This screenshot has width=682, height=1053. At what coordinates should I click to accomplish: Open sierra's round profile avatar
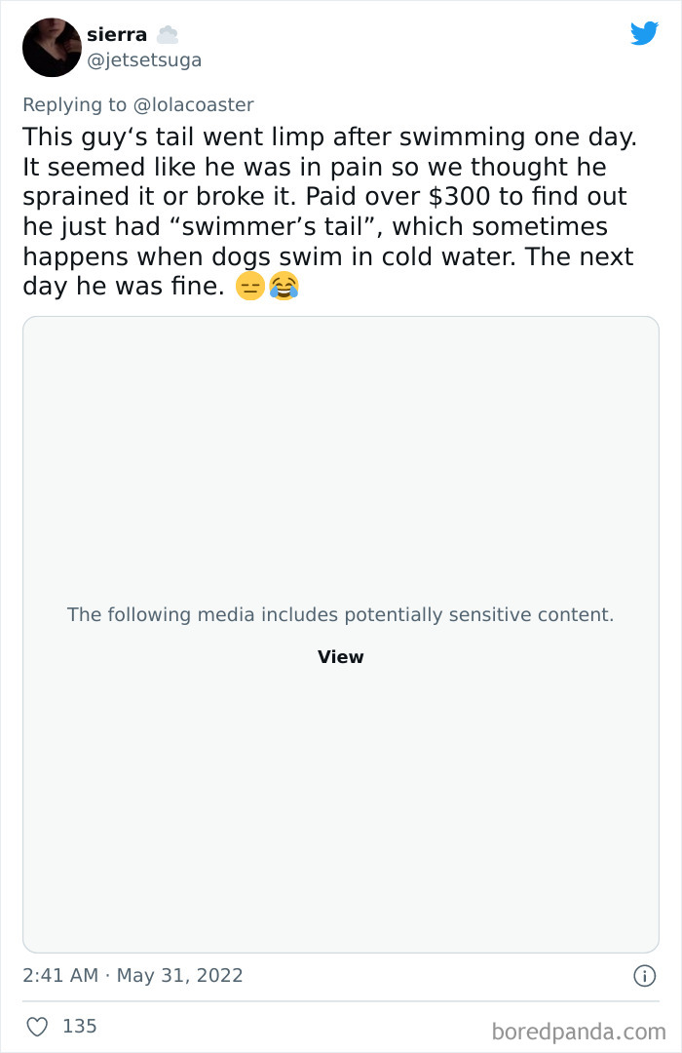(52, 48)
